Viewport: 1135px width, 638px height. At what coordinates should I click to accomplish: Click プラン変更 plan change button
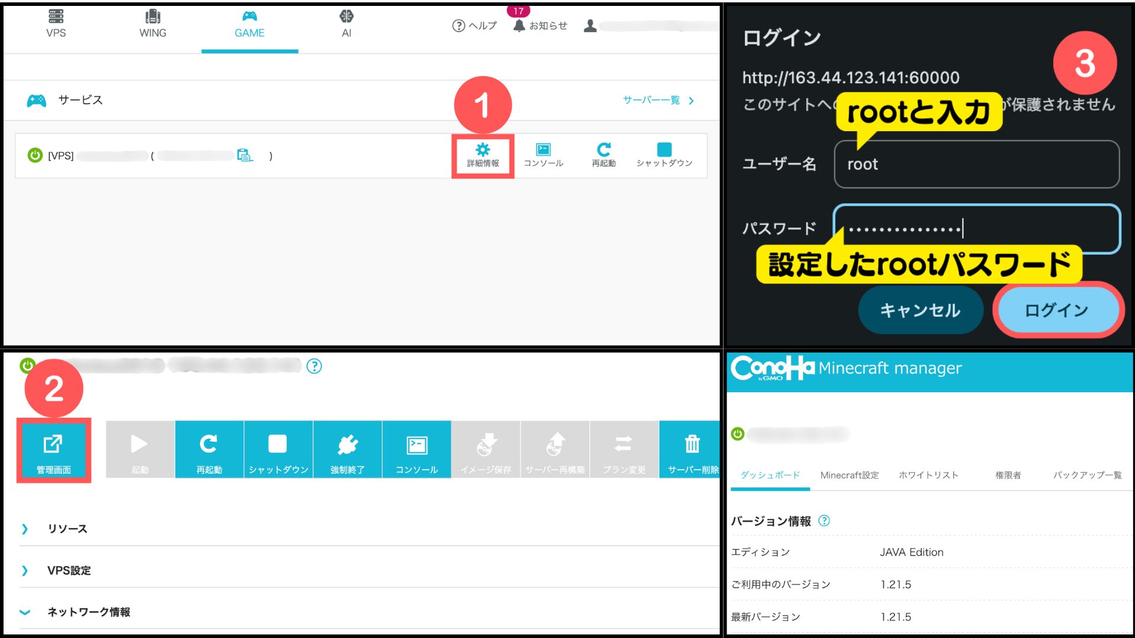pyautogui.click(x=624, y=450)
